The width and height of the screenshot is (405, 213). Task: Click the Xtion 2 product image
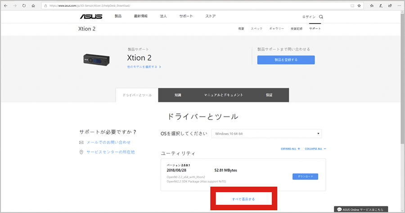click(96, 60)
